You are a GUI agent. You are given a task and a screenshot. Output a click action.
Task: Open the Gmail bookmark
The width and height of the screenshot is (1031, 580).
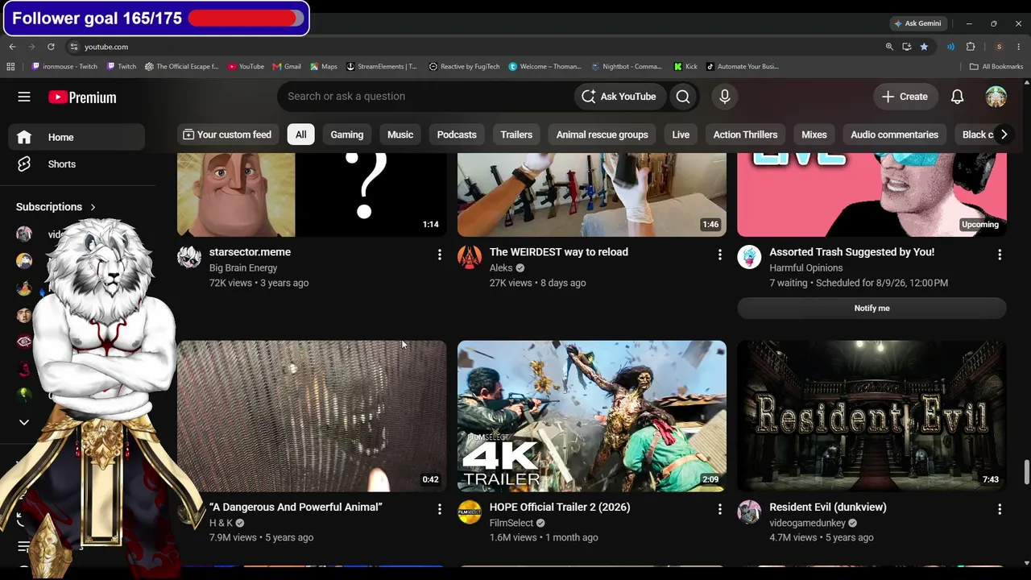coord(287,67)
